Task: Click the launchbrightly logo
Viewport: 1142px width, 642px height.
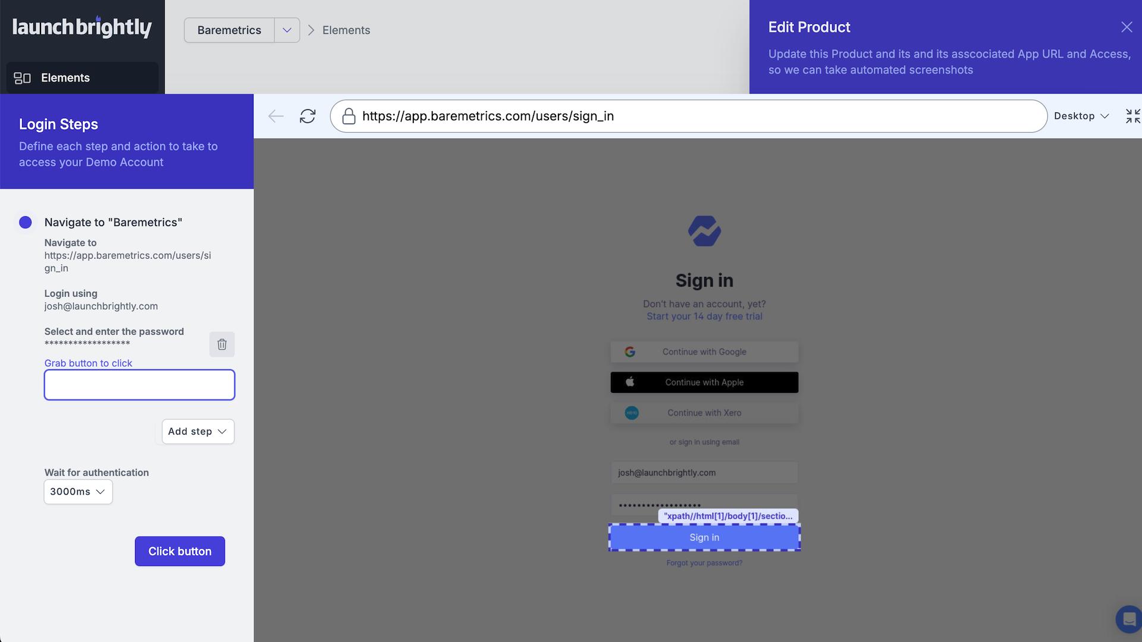Action: [x=81, y=27]
